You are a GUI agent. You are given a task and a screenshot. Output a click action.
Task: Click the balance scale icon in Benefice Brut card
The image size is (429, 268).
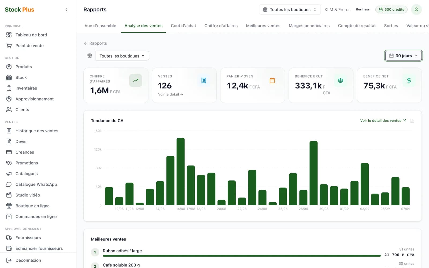341,80
